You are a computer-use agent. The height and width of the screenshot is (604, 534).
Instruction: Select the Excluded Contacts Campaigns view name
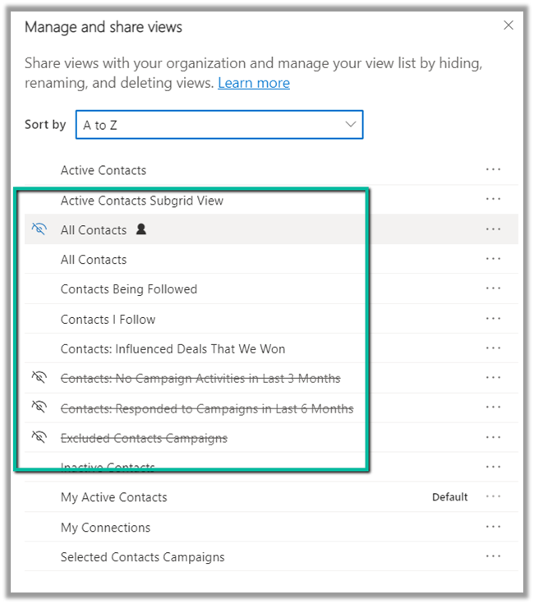(144, 438)
